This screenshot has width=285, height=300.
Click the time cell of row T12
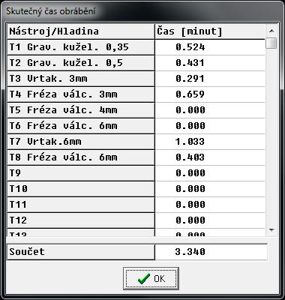(x=210, y=220)
